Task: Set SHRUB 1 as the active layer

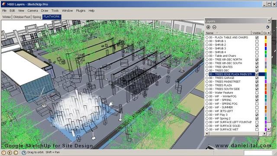Action: 207,41
